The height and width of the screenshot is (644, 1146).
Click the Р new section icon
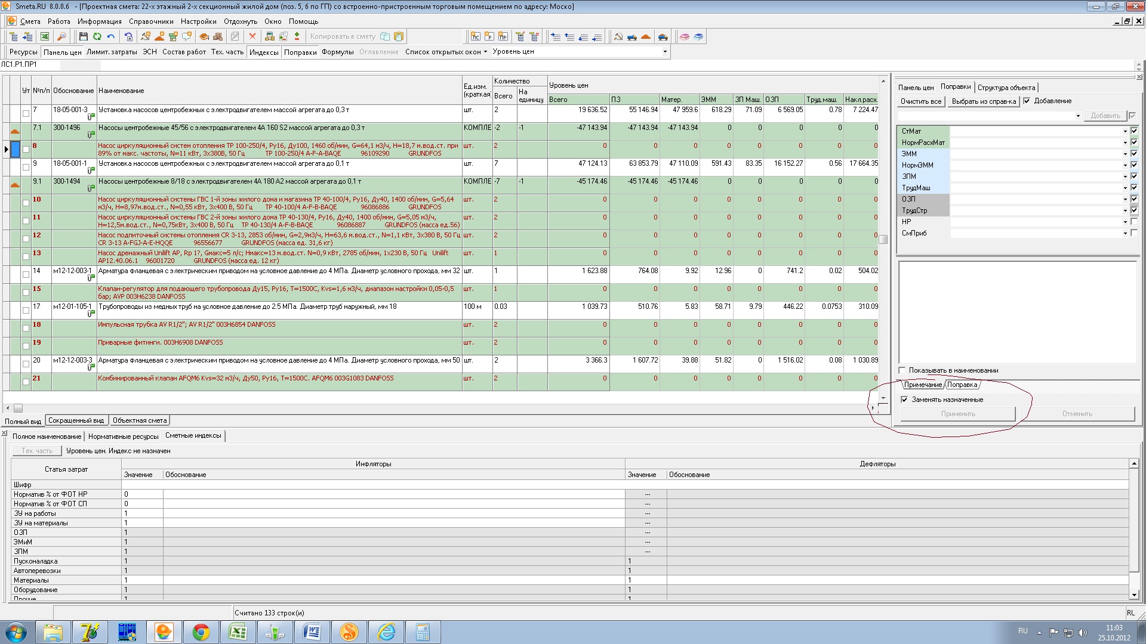(x=489, y=36)
